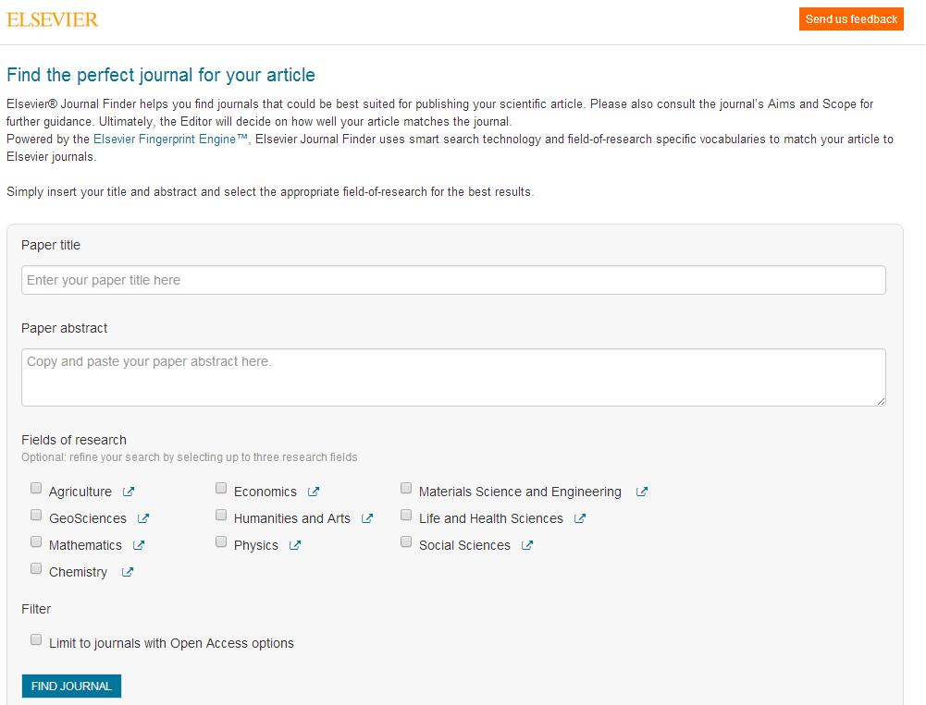Open GeoSciences external link icon

(143, 518)
